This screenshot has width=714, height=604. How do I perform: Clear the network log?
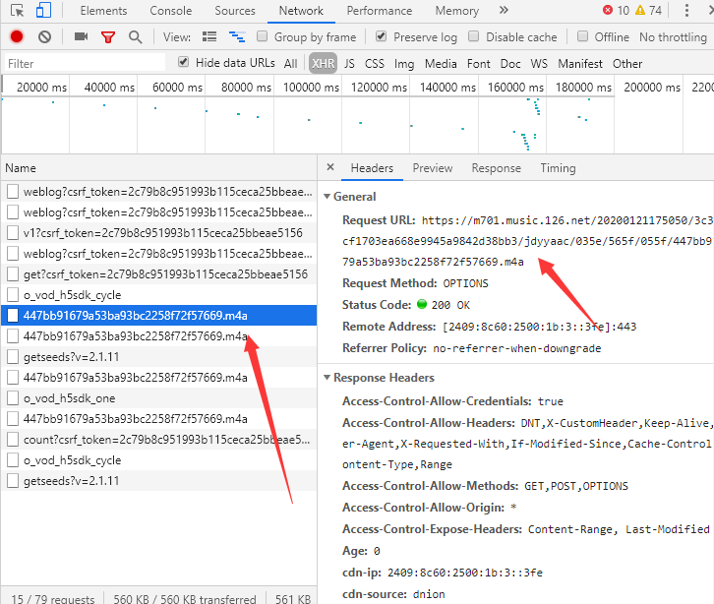(44, 37)
